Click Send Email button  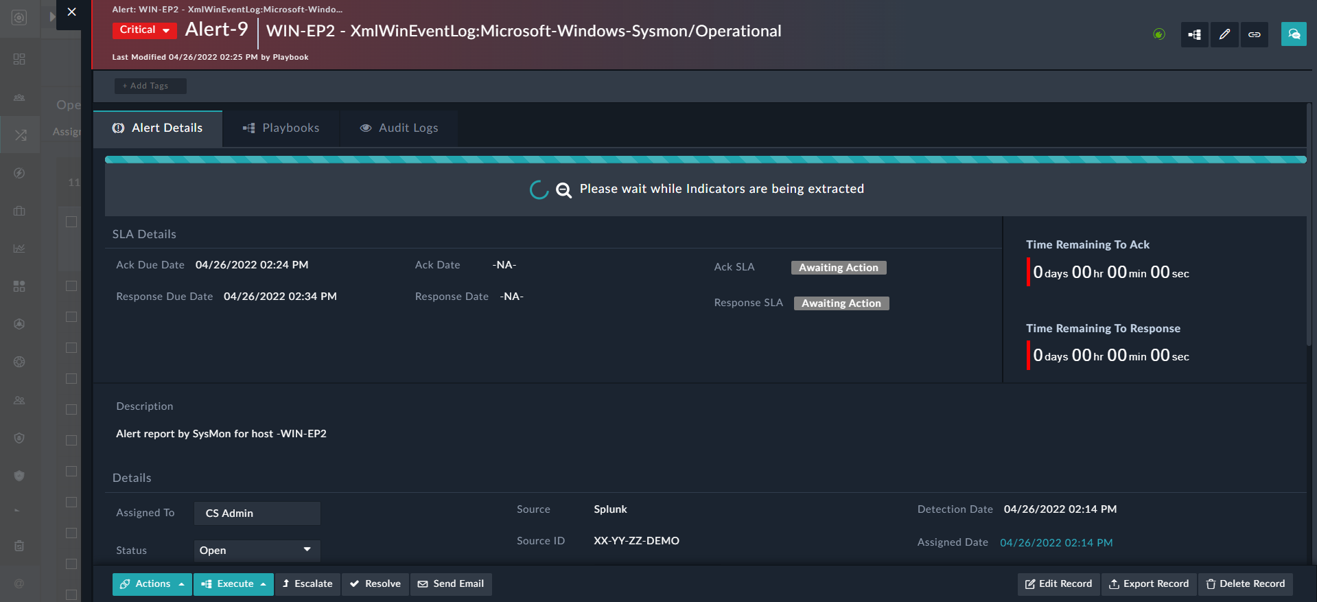451,584
